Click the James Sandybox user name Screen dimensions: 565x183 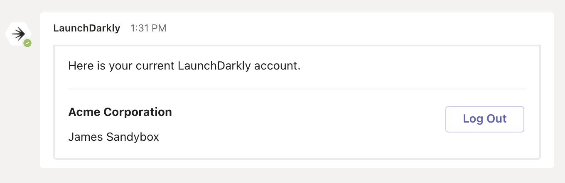[113, 137]
